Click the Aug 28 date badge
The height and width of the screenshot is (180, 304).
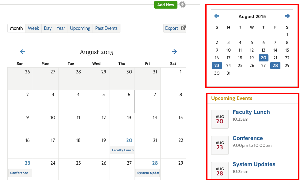pos(220,171)
